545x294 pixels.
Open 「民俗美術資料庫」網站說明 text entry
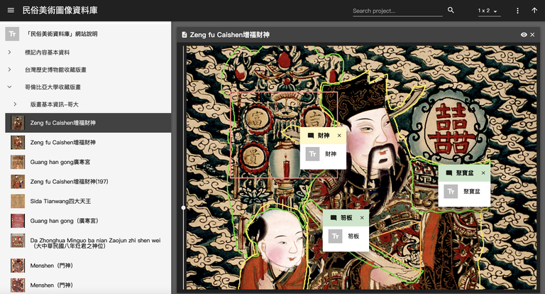(x=85, y=34)
